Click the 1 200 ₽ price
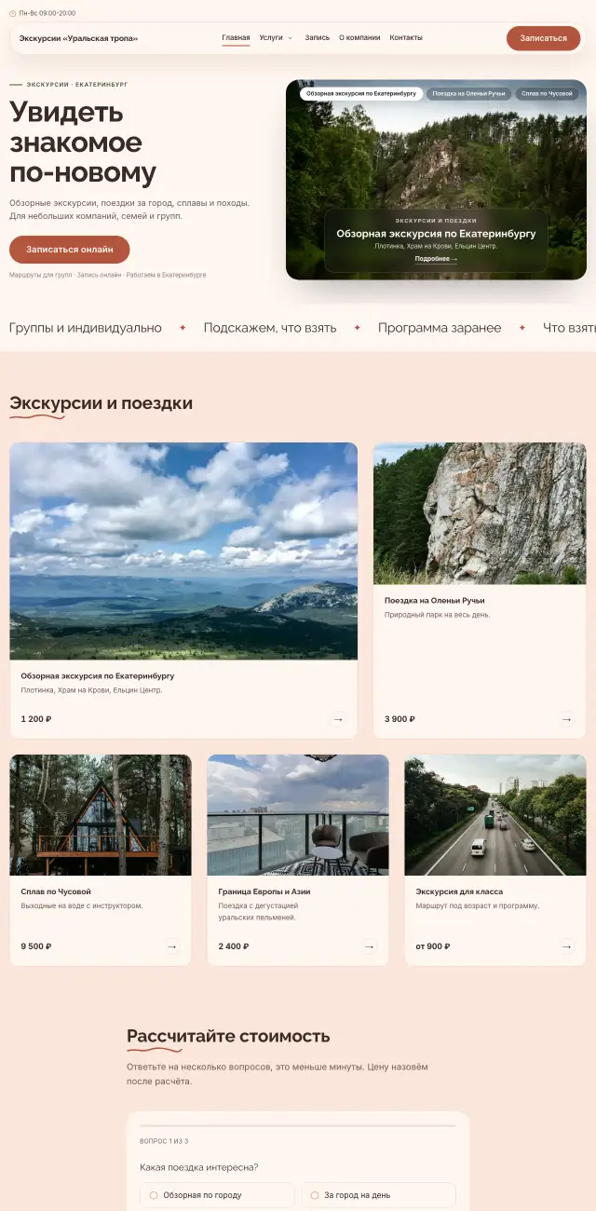 point(36,719)
